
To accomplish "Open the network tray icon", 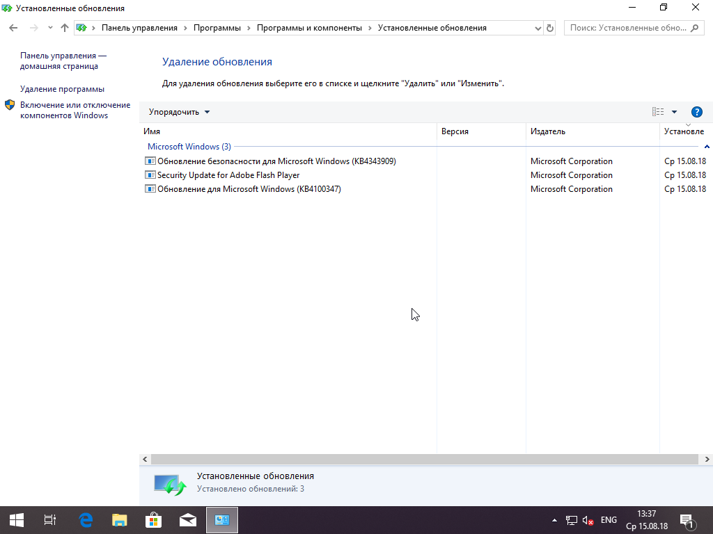I will (571, 520).
